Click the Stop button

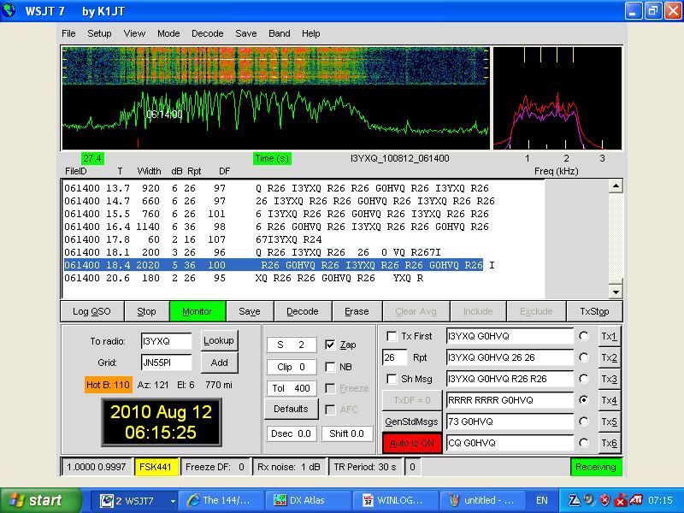(x=146, y=311)
